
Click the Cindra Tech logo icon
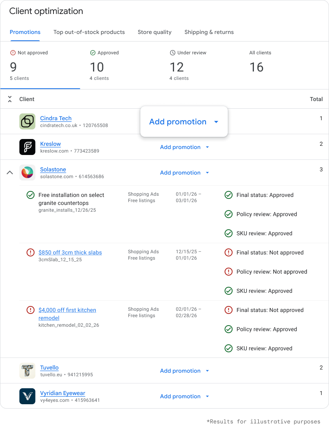[x=27, y=121]
